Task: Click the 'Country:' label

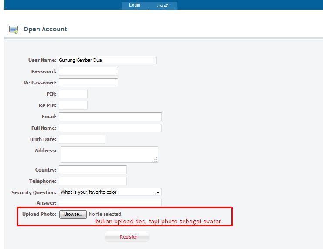Action: [46, 170]
